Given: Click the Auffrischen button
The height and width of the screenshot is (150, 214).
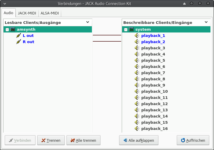Looking at the screenshot, I should pyautogui.click(x=193, y=140).
